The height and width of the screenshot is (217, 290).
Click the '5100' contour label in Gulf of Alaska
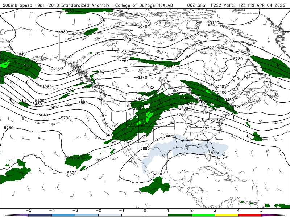pos(58,68)
